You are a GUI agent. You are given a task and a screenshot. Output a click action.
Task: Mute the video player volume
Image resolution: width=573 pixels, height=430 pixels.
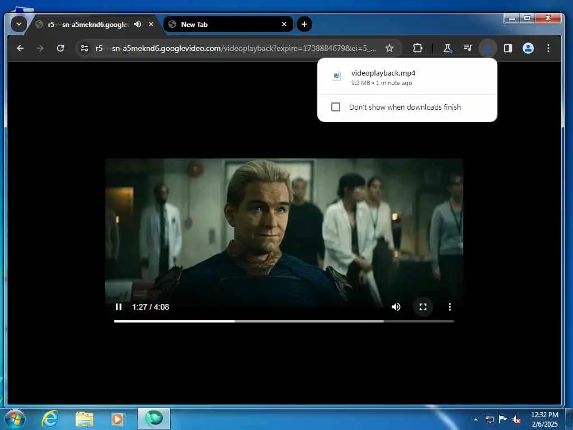click(396, 307)
